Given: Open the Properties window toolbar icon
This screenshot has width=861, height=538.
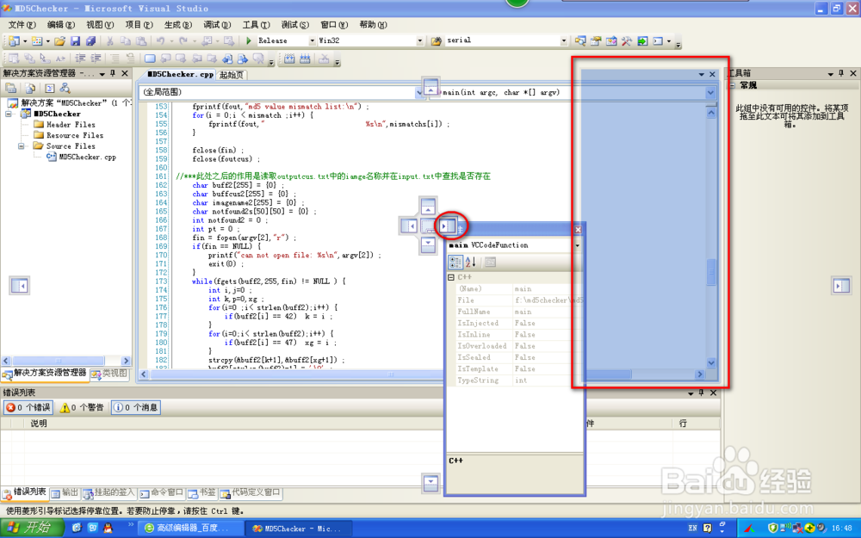Looking at the screenshot, I should tap(596, 40).
